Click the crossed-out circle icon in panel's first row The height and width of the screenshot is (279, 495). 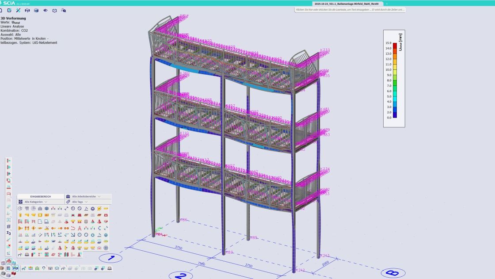click(x=80, y=208)
